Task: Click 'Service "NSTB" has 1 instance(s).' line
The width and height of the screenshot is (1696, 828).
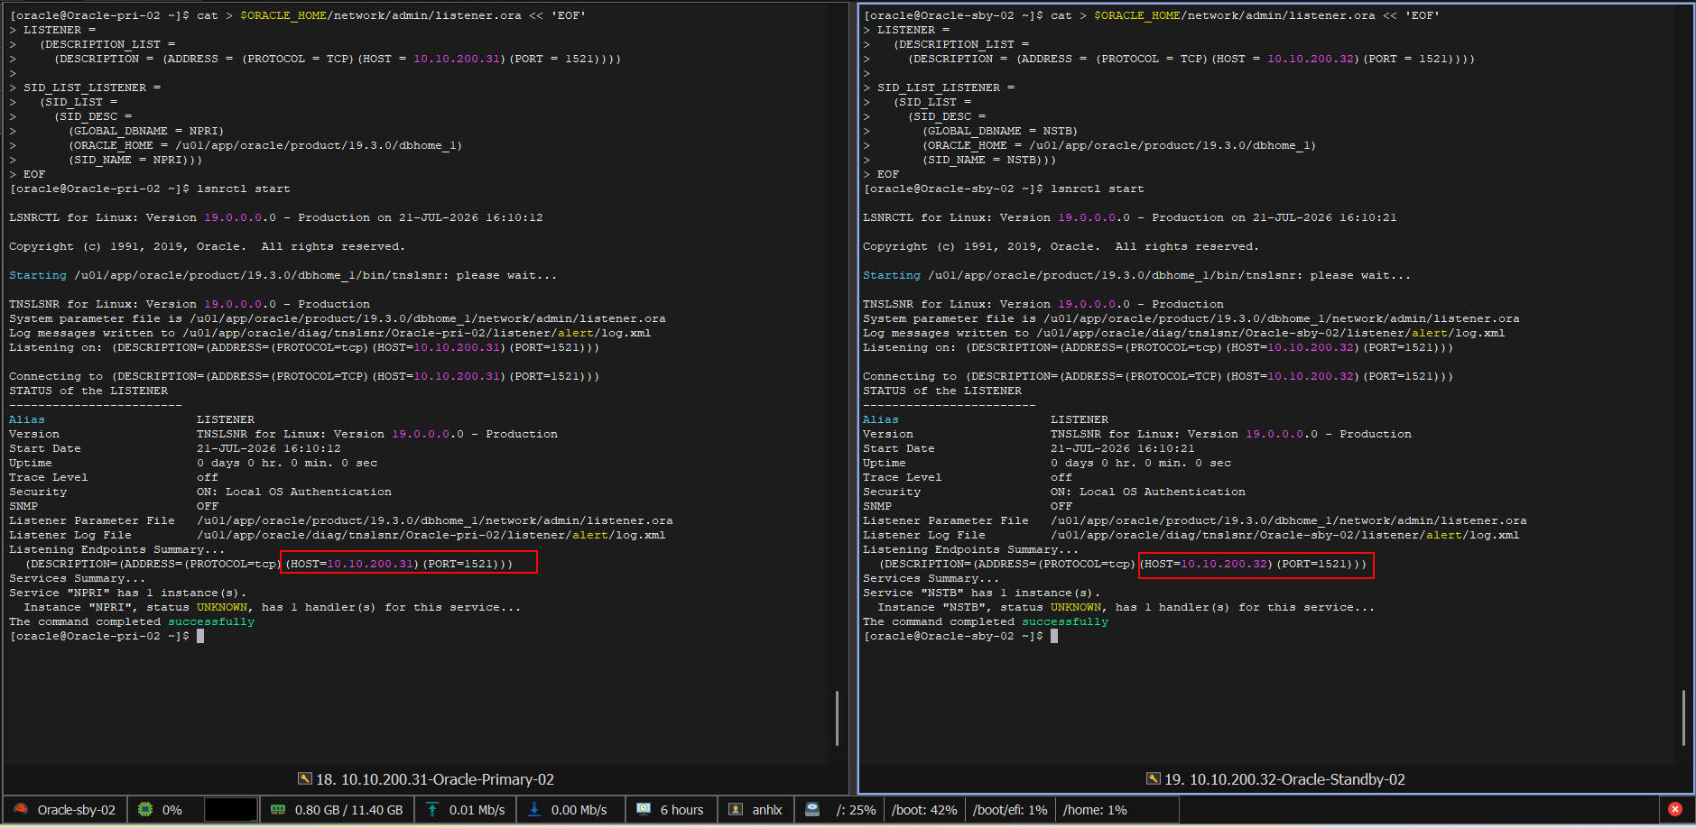Action: point(982,593)
